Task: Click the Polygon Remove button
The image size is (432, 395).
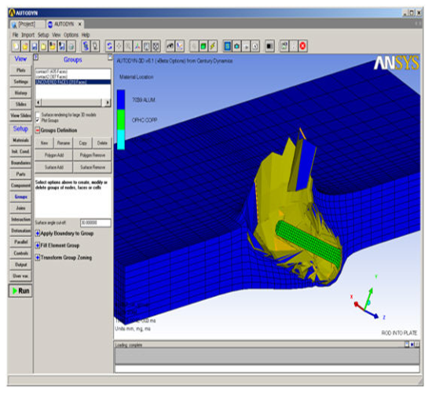Action: click(93, 155)
